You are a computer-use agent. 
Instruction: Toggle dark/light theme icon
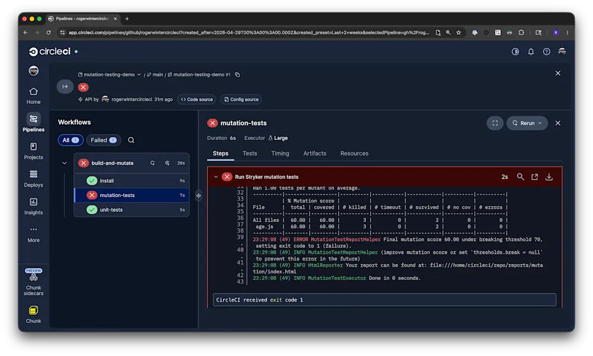pos(515,51)
